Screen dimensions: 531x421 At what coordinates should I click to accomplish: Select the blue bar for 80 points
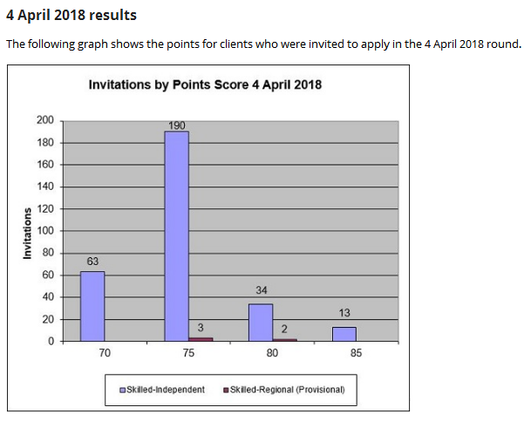pyautogui.click(x=261, y=322)
